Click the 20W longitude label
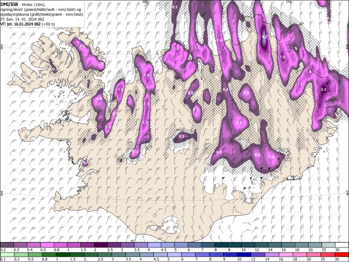Image resolution: width=349 pixels, height=262 pixels. pos(145,2)
